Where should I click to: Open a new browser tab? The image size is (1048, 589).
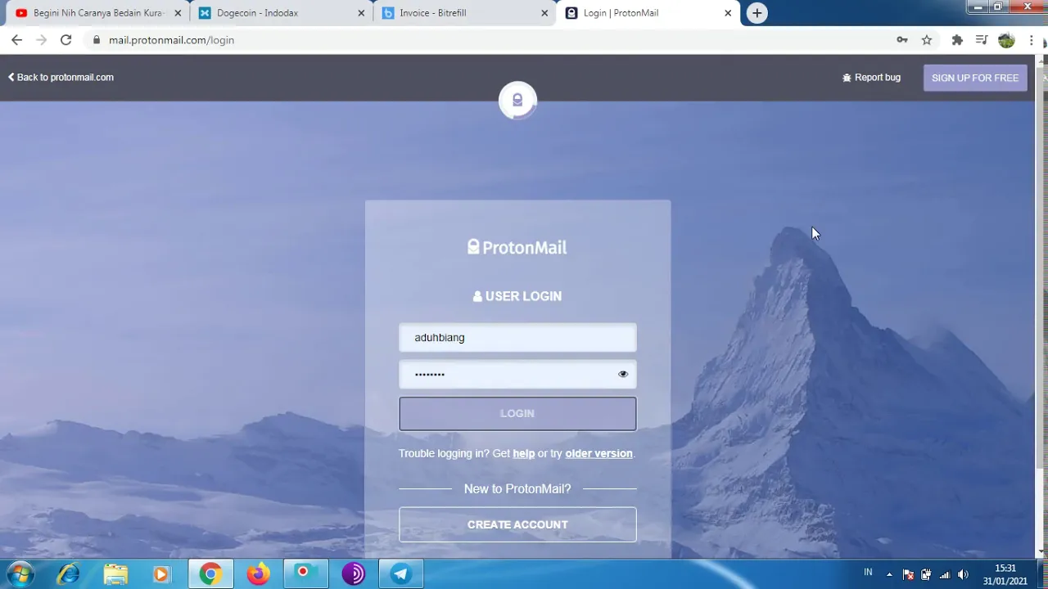point(757,13)
